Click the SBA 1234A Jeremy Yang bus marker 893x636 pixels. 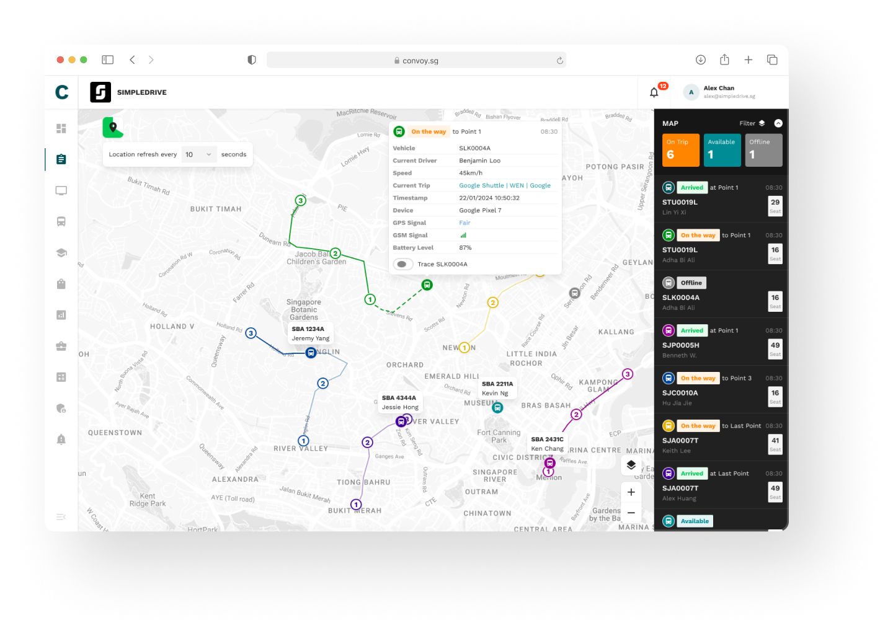tap(311, 353)
